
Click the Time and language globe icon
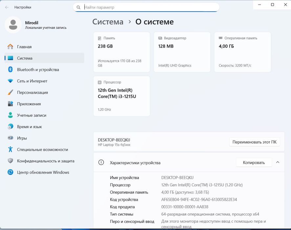[x=11, y=126]
